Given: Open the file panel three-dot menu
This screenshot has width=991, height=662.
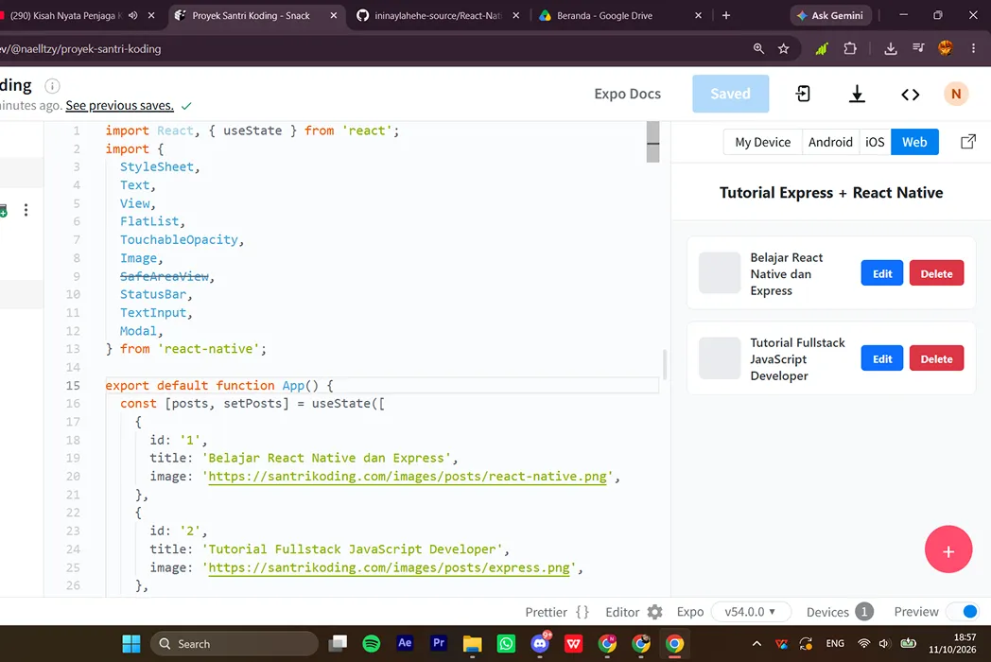Looking at the screenshot, I should tap(26, 210).
